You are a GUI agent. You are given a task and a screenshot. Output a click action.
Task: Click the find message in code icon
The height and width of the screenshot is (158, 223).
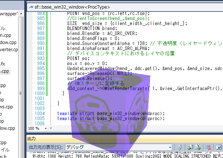[x=180, y=147]
